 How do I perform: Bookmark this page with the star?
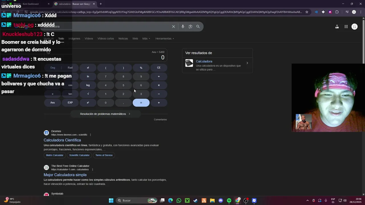[x=307, y=12]
